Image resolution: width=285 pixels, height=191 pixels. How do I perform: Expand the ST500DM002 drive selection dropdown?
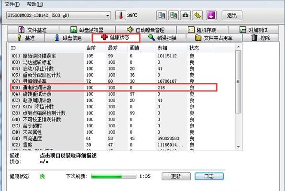[x=108, y=15]
